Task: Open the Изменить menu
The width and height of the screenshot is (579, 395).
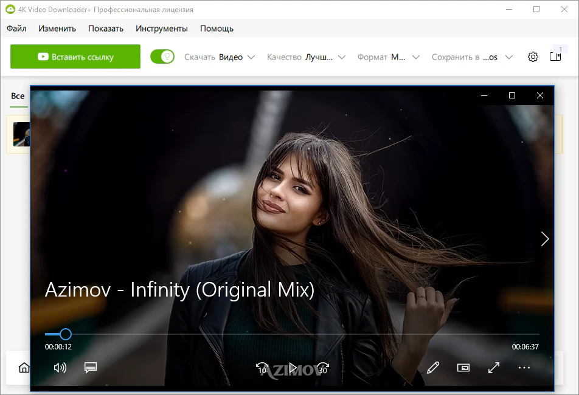Action: tap(57, 29)
